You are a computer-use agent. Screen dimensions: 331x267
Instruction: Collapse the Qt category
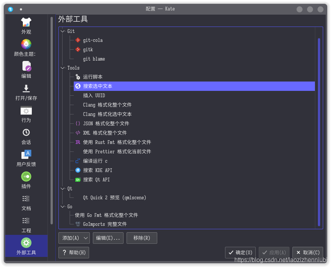63,188
